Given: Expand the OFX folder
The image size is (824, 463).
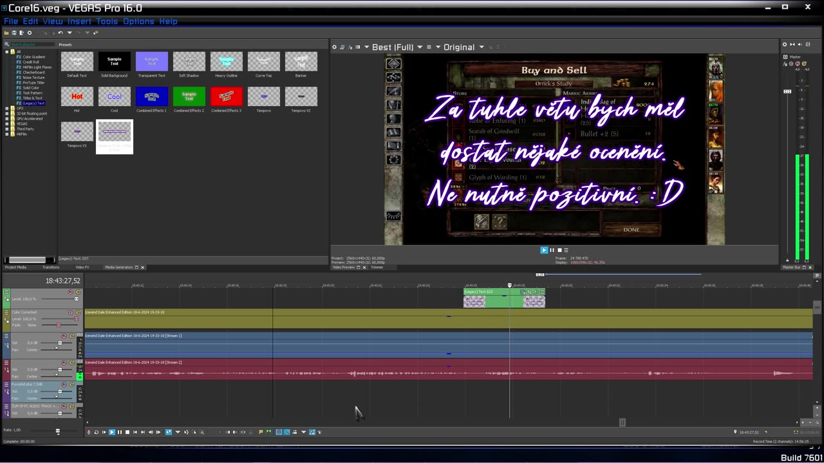Looking at the screenshot, I should pyautogui.click(x=6, y=109).
